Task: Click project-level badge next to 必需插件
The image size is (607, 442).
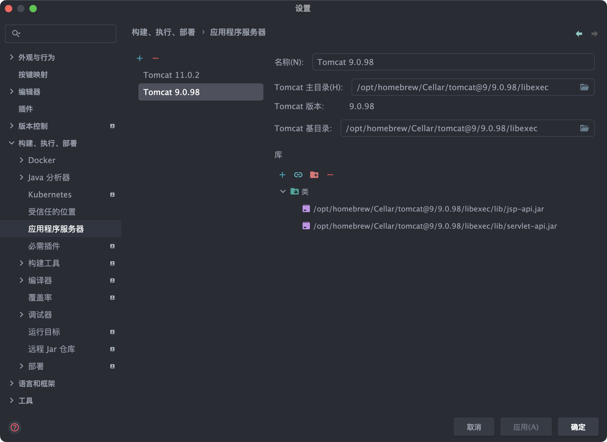Action: coord(112,246)
